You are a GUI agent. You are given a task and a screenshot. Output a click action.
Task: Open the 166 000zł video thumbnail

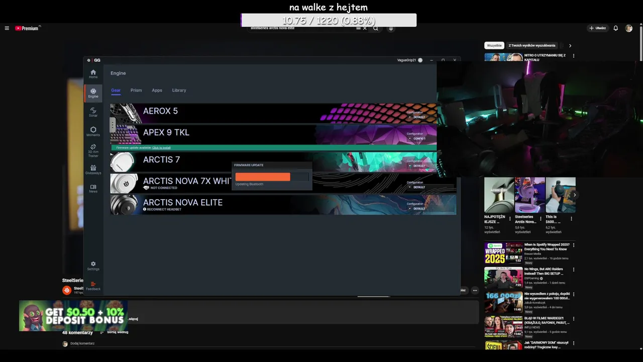click(x=503, y=302)
